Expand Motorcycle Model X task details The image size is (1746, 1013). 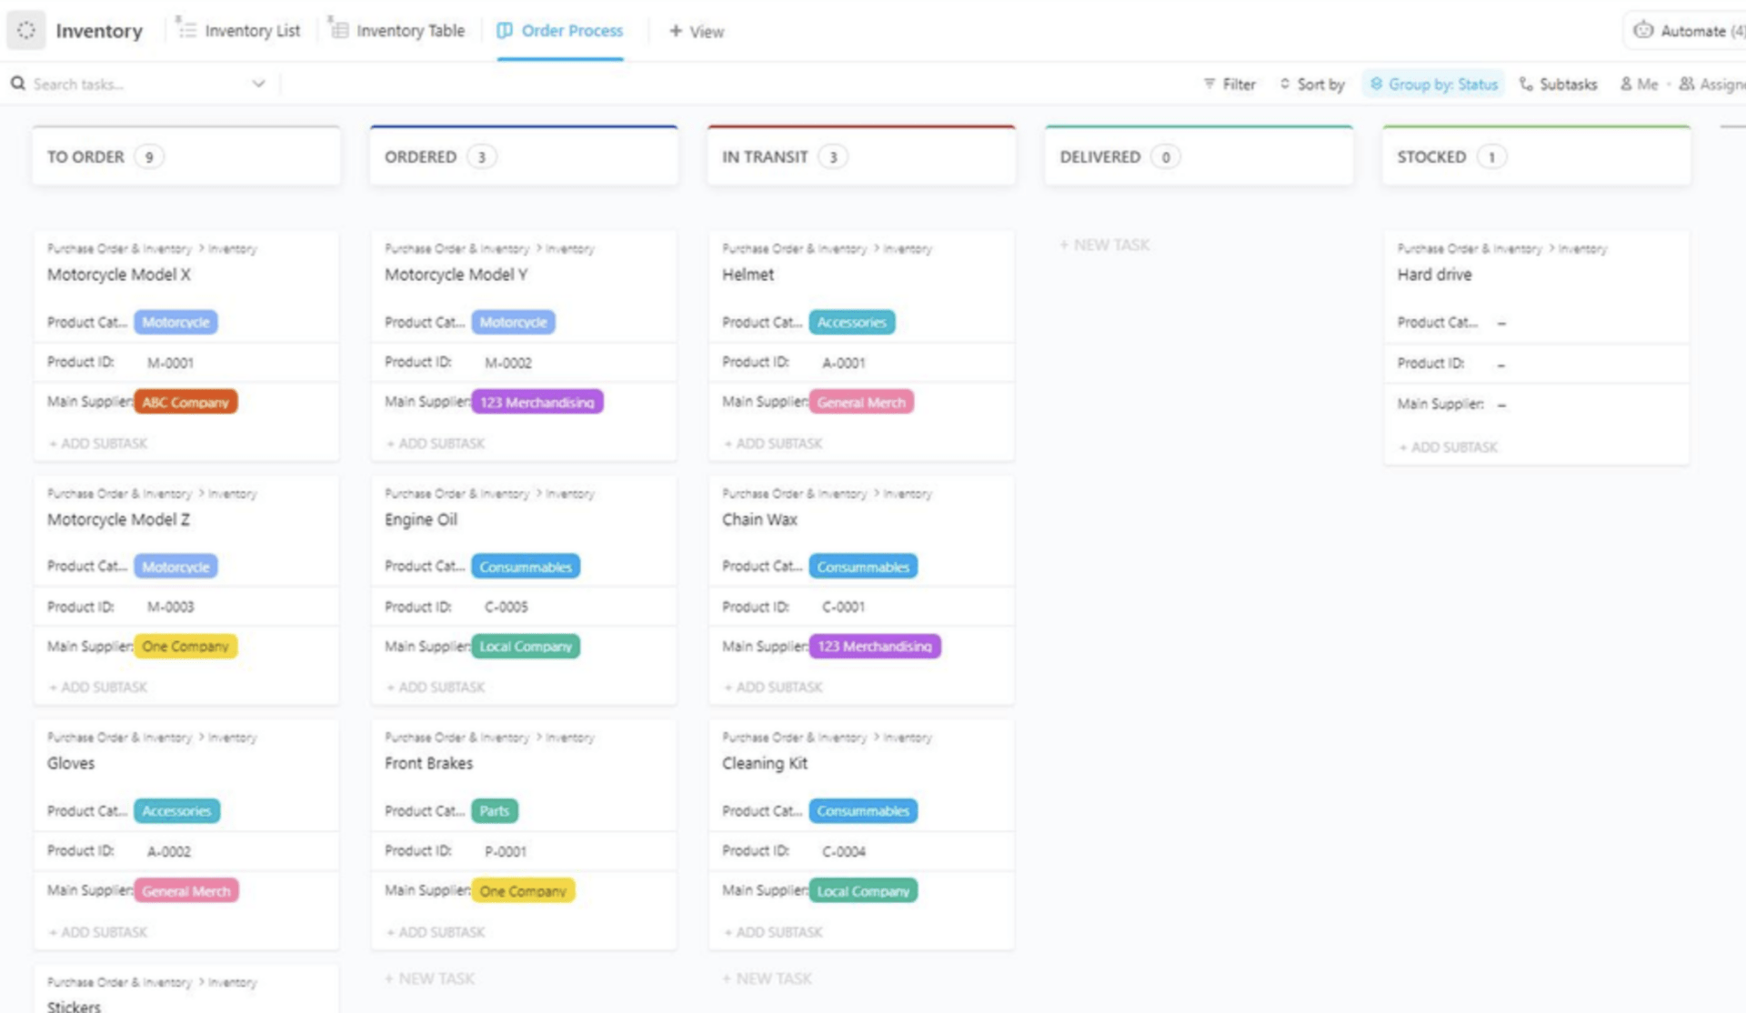pyautogui.click(x=119, y=274)
